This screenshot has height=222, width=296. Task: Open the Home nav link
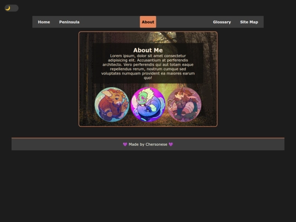pos(44,22)
